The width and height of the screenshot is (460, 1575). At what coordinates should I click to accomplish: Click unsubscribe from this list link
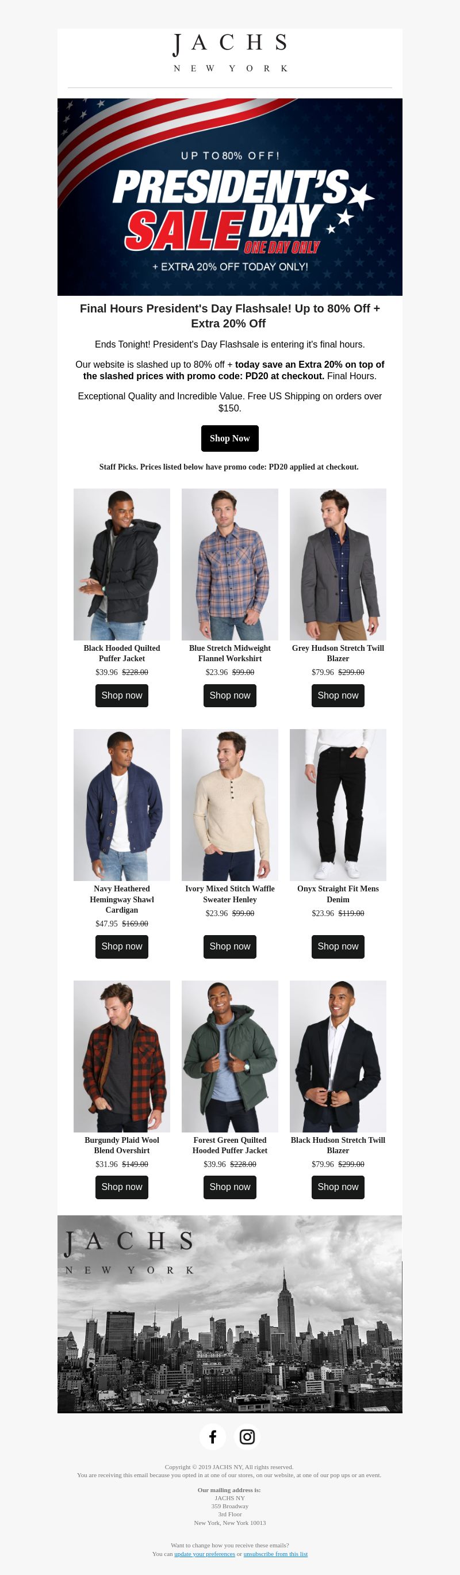[x=275, y=1554]
